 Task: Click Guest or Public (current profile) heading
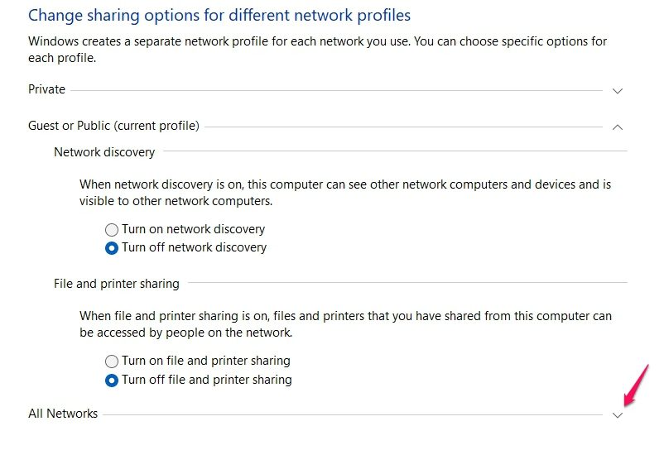113,126
